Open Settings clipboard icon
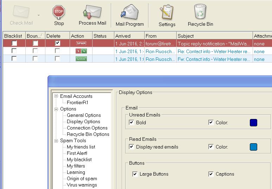The height and width of the screenshot is (189, 272). (166, 12)
